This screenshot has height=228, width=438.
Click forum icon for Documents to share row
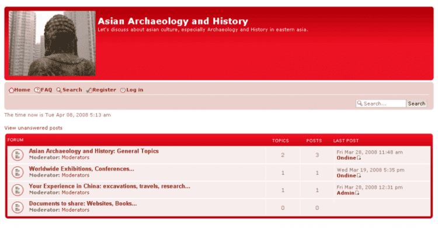coord(18,208)
